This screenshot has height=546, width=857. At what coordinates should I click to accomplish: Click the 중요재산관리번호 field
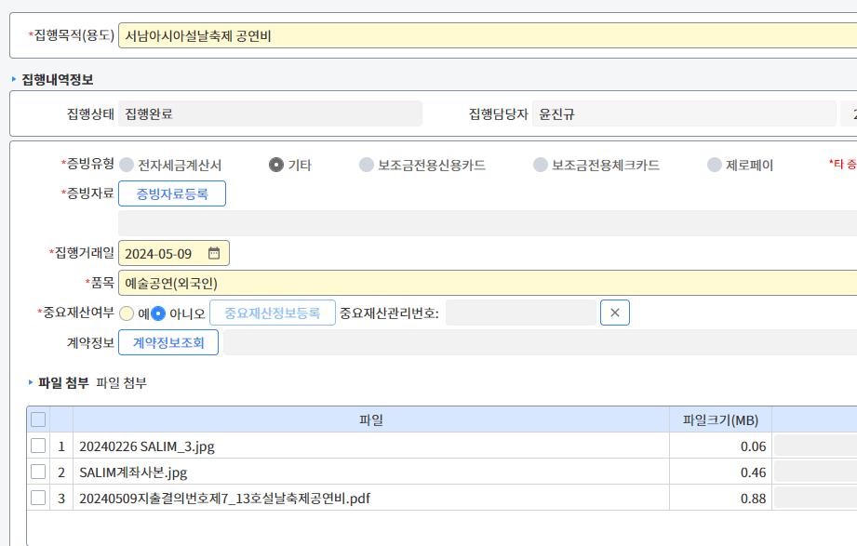click(x=521, y=313)
